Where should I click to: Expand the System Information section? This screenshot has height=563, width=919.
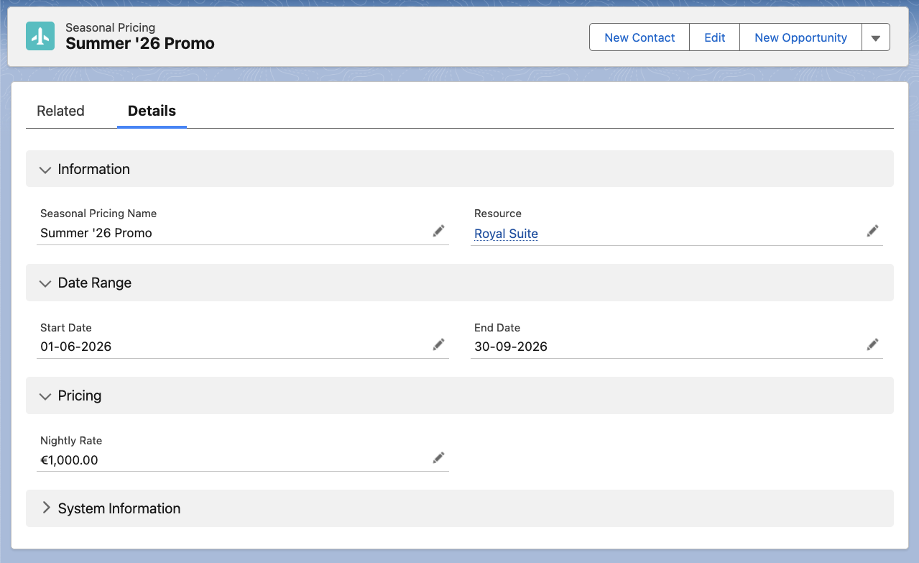tap(46, 508)
